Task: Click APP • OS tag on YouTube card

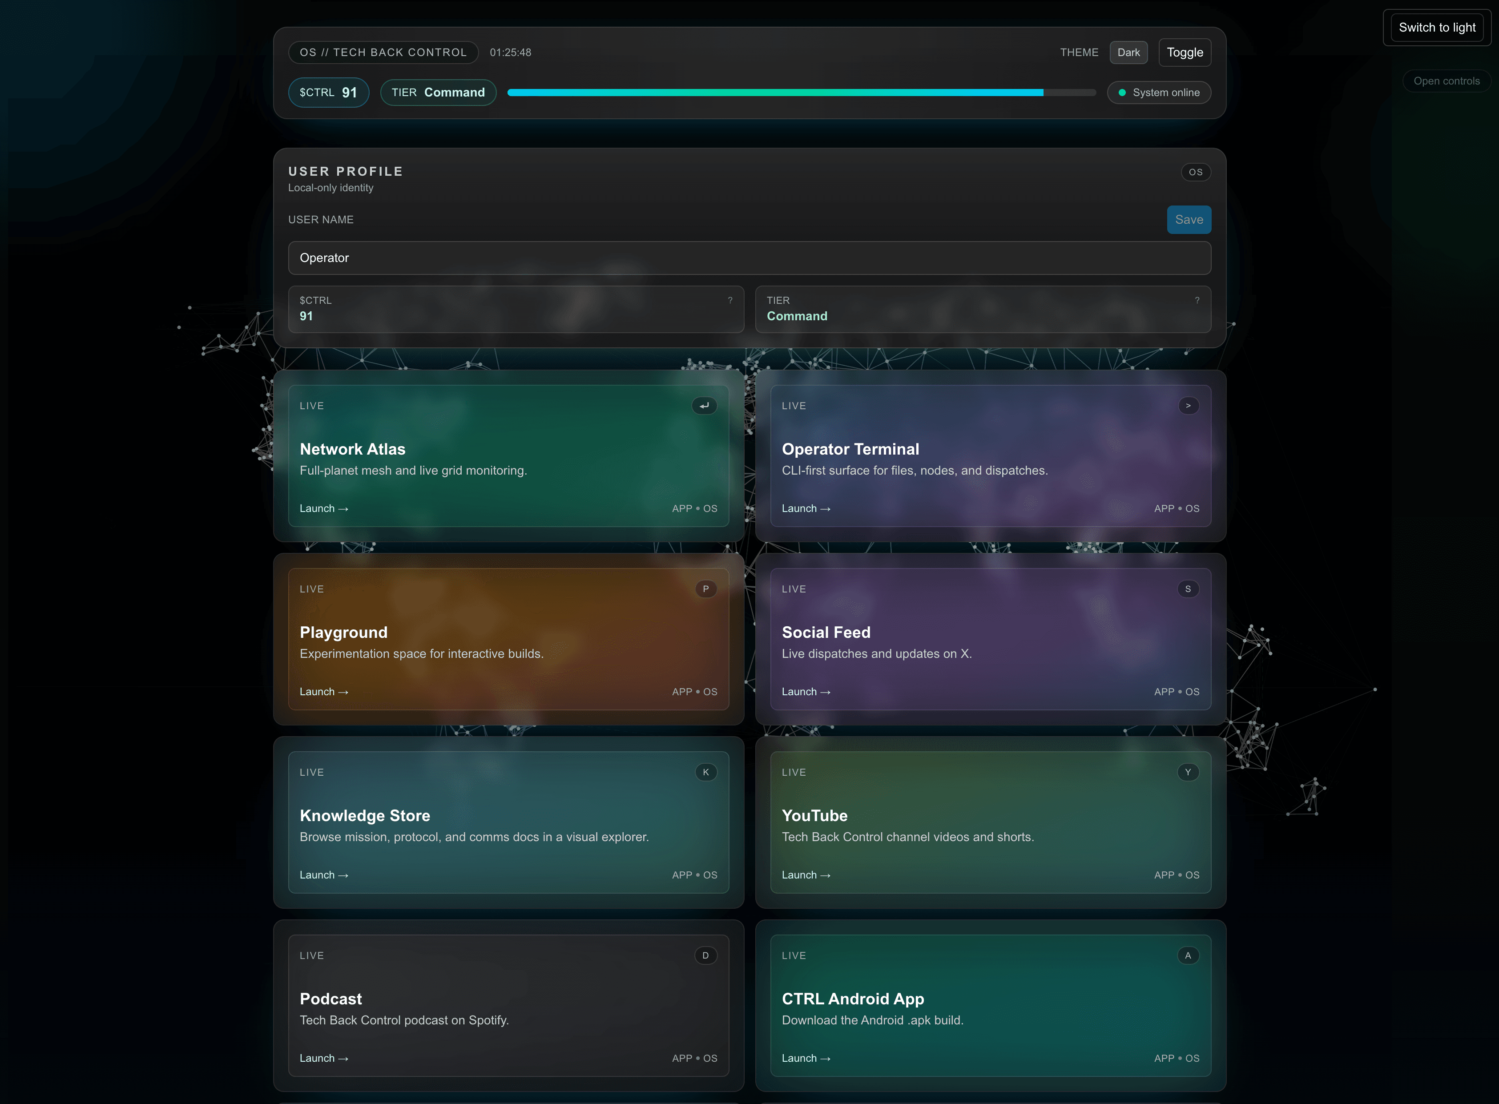Action: point(1177,875)
